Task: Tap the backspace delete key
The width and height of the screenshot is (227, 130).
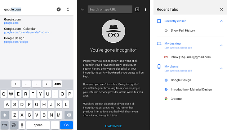Action: (x=68, y=115)
